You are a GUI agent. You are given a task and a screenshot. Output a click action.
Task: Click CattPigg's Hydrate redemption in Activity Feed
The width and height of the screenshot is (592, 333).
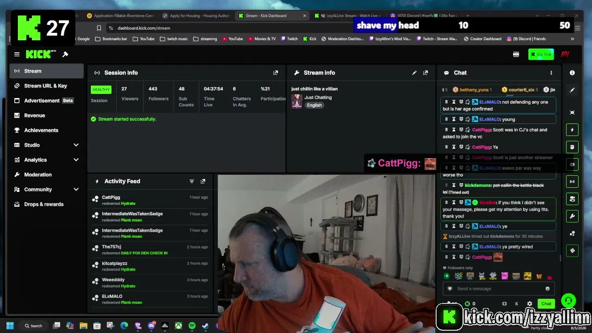coord(150,200)
